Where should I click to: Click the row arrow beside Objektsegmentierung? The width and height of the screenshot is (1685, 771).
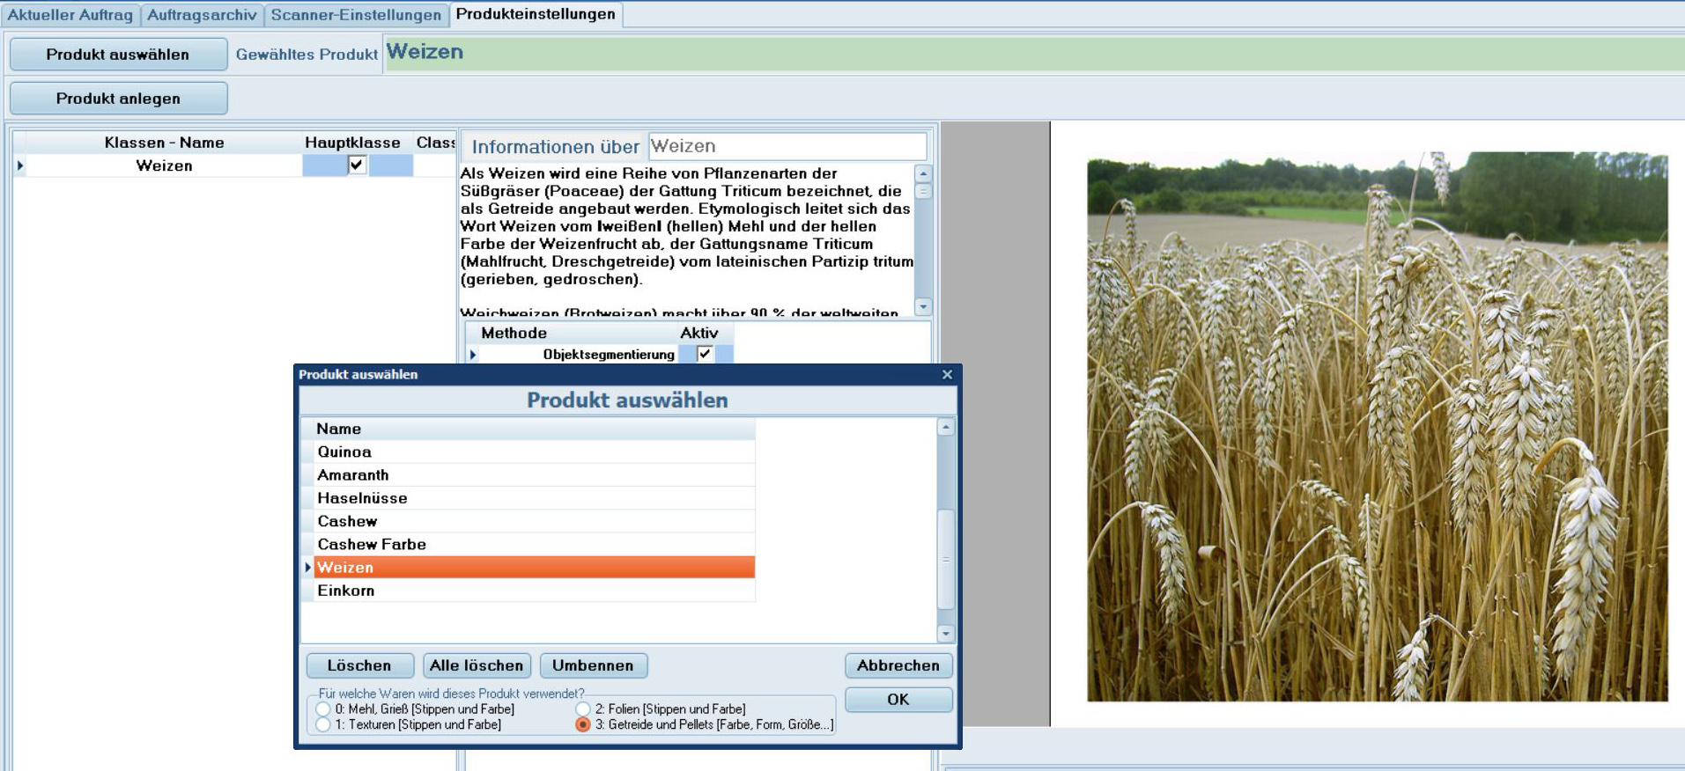coord(474,355)
